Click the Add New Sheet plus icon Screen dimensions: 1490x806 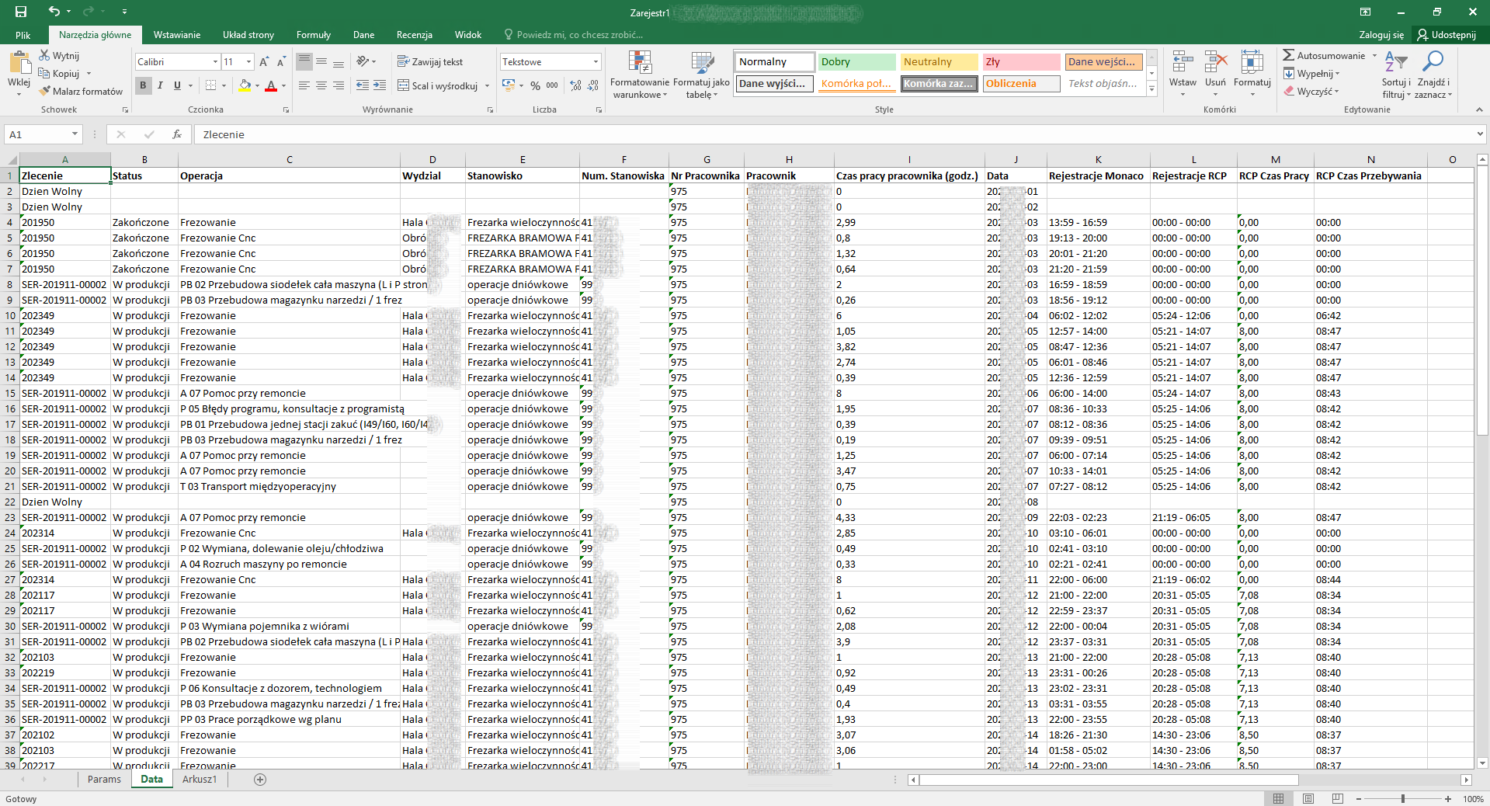click(x=260, y=780)
